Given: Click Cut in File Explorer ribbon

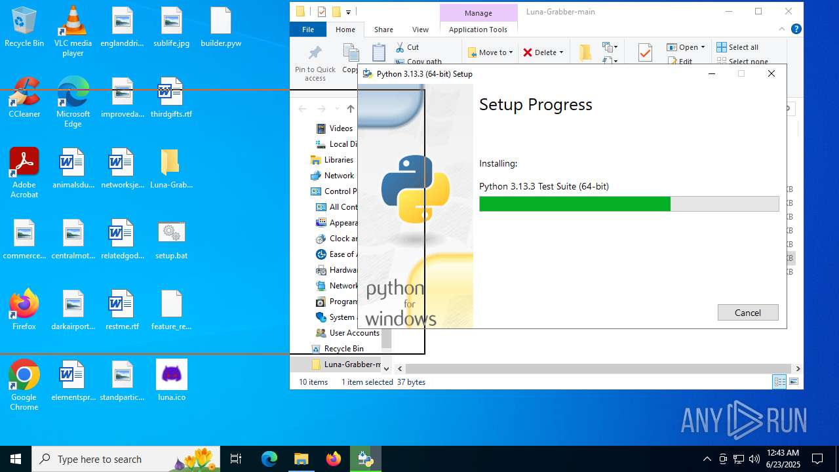Looking at the screenshot, I should pos(407,47).
